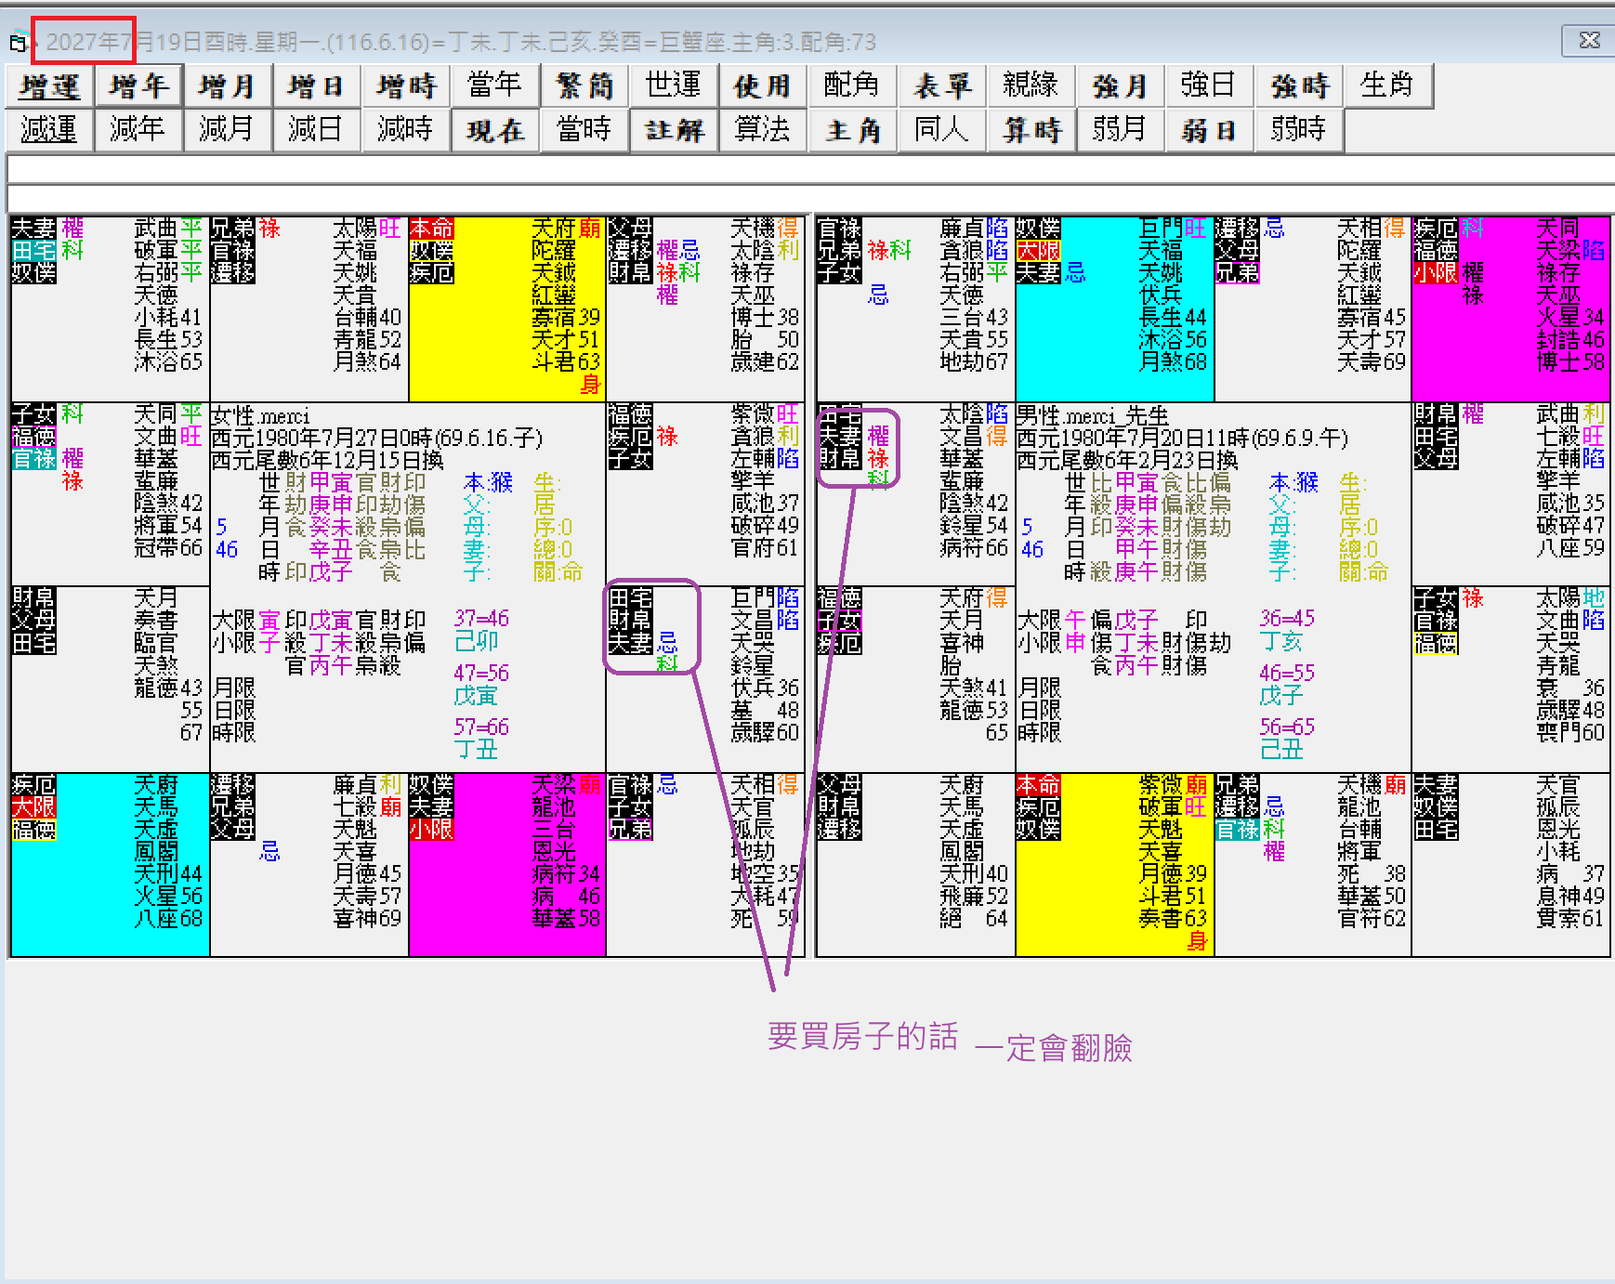The width and height of the screenshot is (1615, 1284).
Task: Click 生肖 to show zodiac information
Action: click(x=1388, y=85)
